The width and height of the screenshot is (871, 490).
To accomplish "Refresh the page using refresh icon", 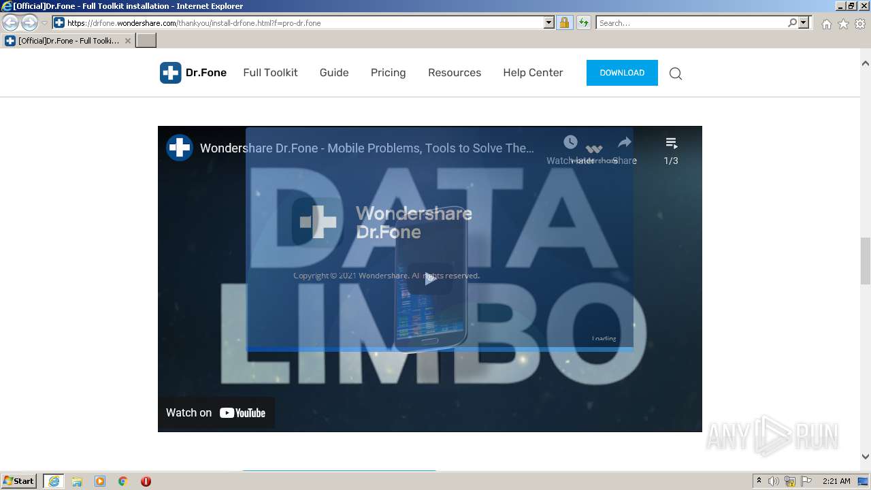I will point(583,22).
